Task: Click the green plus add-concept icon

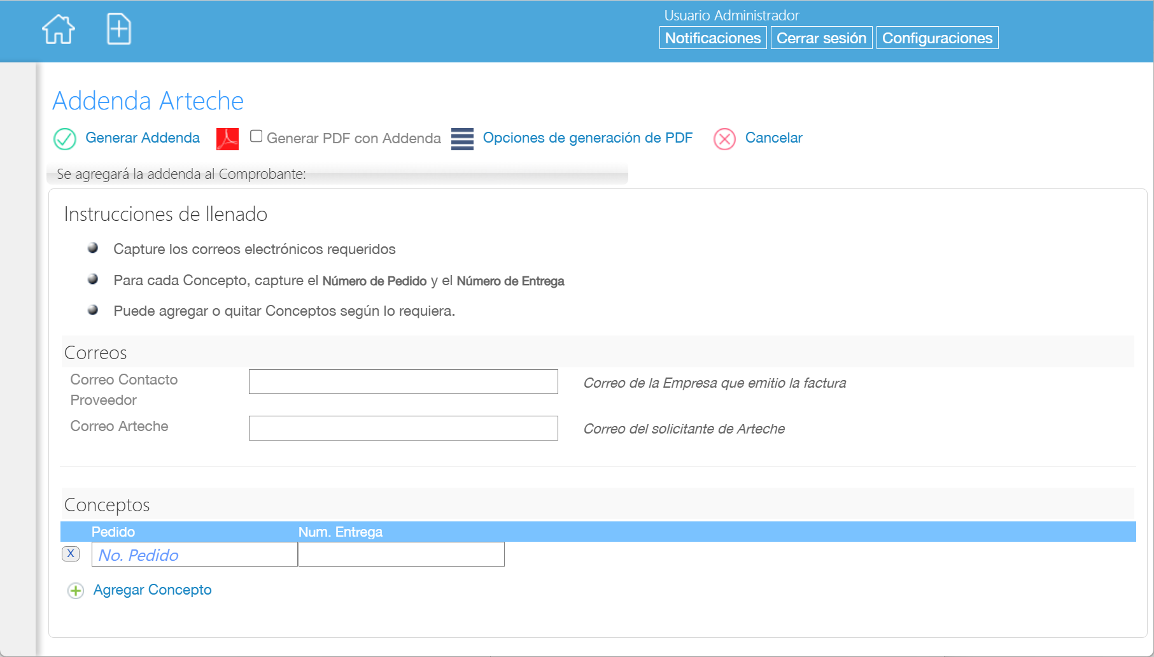Action: tap(76, 591)
